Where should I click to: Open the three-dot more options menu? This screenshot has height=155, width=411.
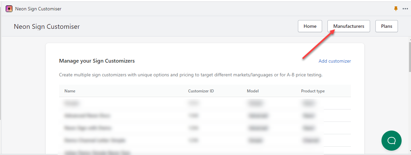pos(405,9)
